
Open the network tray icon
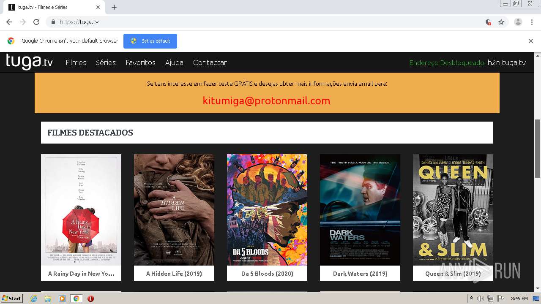[x=491, y=299]
